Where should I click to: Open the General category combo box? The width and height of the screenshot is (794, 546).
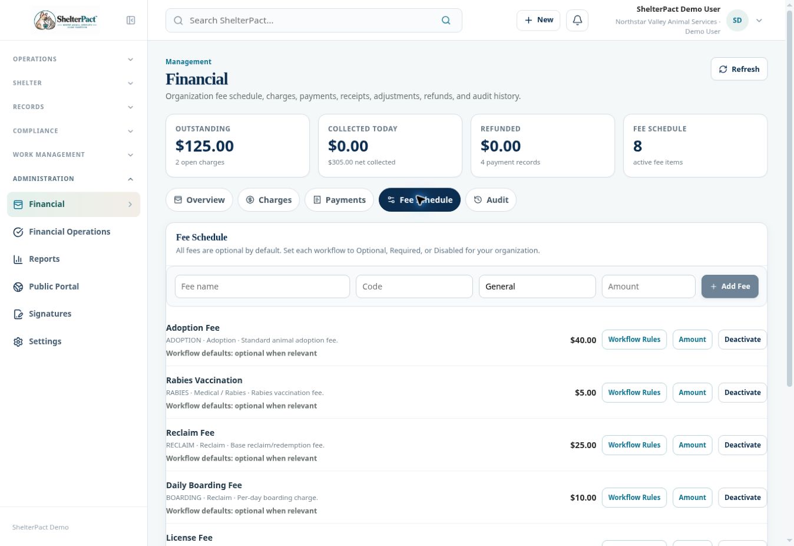(x=537, y=287)
